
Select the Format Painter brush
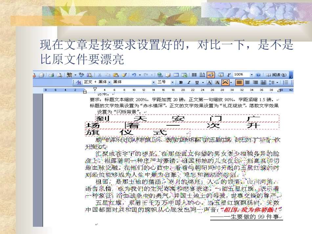click(x=124, y=75)
